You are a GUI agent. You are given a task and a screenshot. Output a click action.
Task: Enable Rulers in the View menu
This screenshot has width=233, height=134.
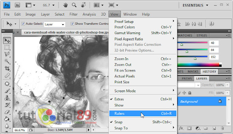coord(143,113)
